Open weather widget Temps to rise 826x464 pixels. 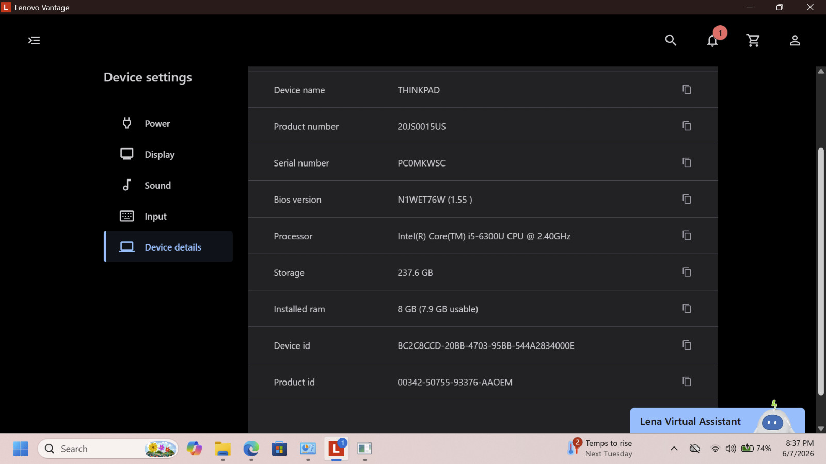[x=600, y=448]
